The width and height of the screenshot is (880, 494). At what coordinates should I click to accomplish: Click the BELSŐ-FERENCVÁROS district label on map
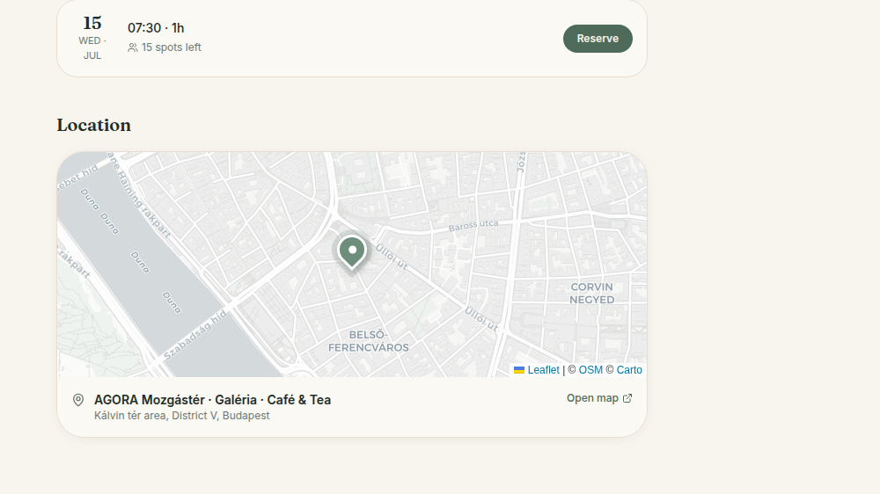(368, 341)
